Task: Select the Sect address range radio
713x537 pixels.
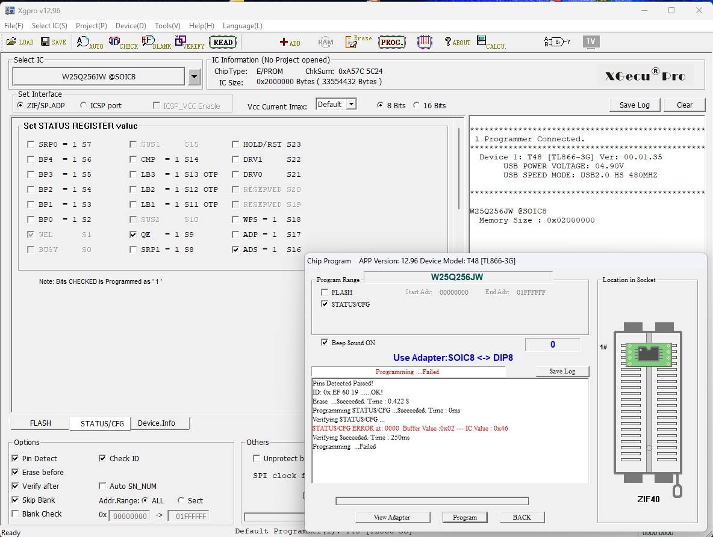Action: pos(181,500)
